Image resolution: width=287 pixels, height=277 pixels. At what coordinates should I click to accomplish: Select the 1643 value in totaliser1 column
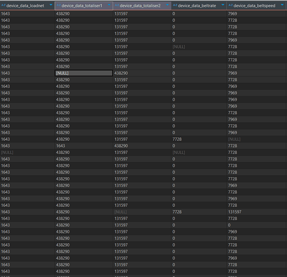pyautogui.click(x=61, y=146)
